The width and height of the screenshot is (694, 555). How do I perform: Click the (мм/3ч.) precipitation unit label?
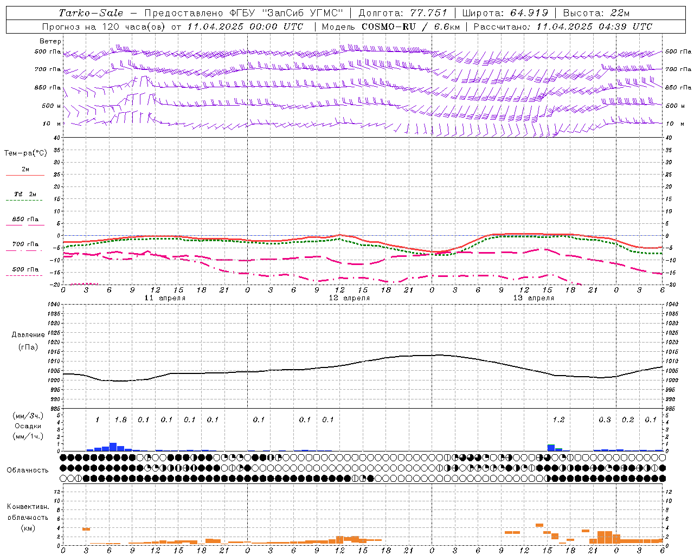[28, 416]
